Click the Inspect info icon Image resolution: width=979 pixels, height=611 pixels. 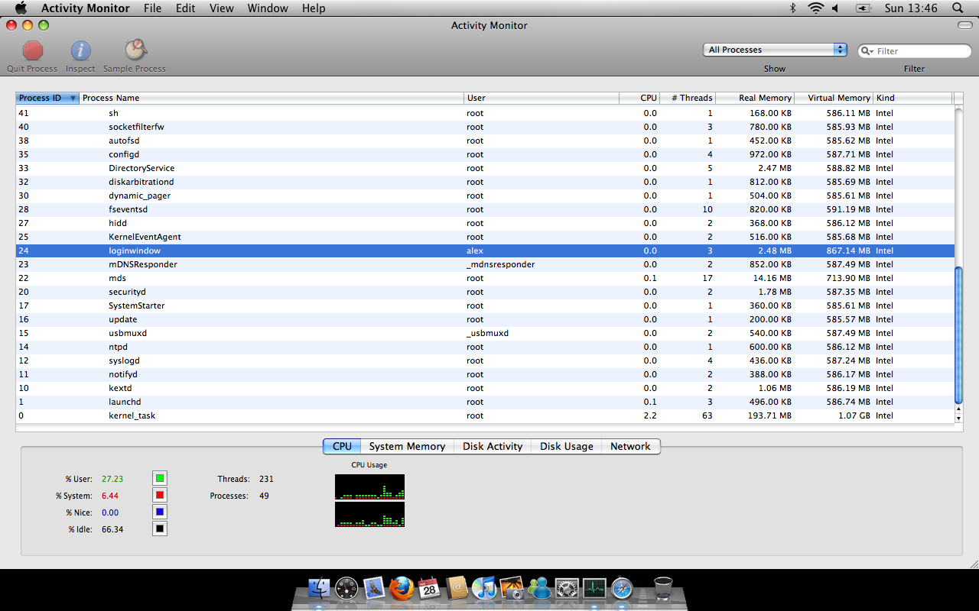click(x=80, y=51)
